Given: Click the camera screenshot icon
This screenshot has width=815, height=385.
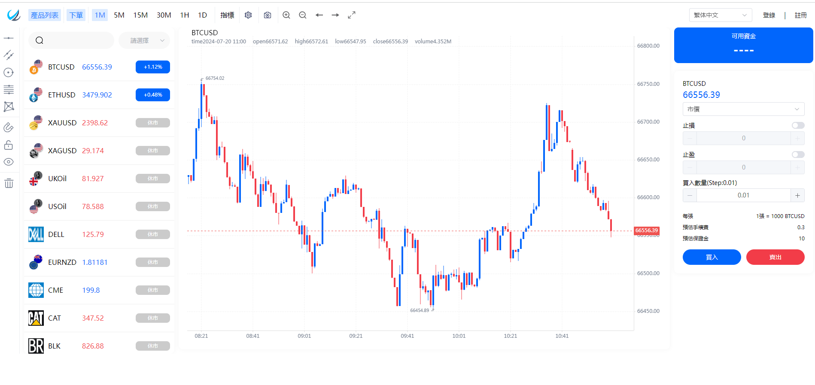Looking at the screenshot, I should coord(268,15).
